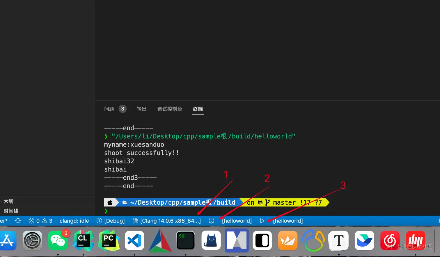Click the '-----end3-----' output line
440x257 pixels.
pos(130,177)
